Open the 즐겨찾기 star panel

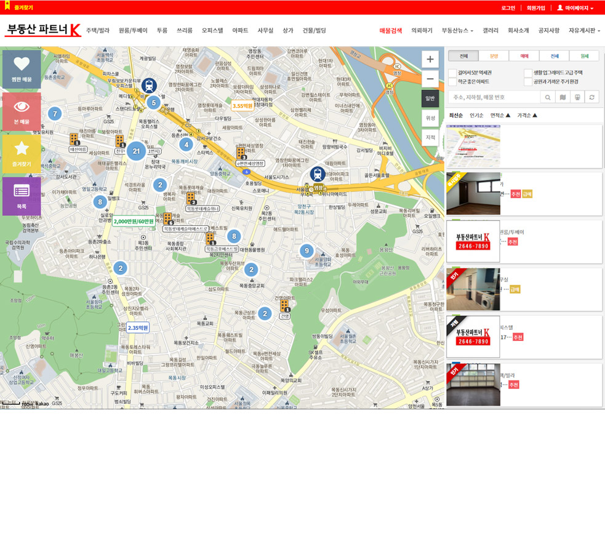(22, 153)
